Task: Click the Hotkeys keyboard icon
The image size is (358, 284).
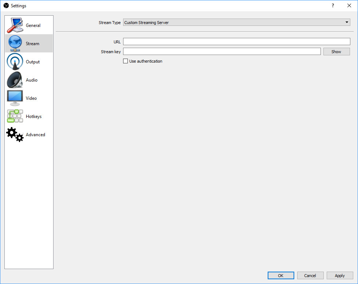Action: pos(15,116)
